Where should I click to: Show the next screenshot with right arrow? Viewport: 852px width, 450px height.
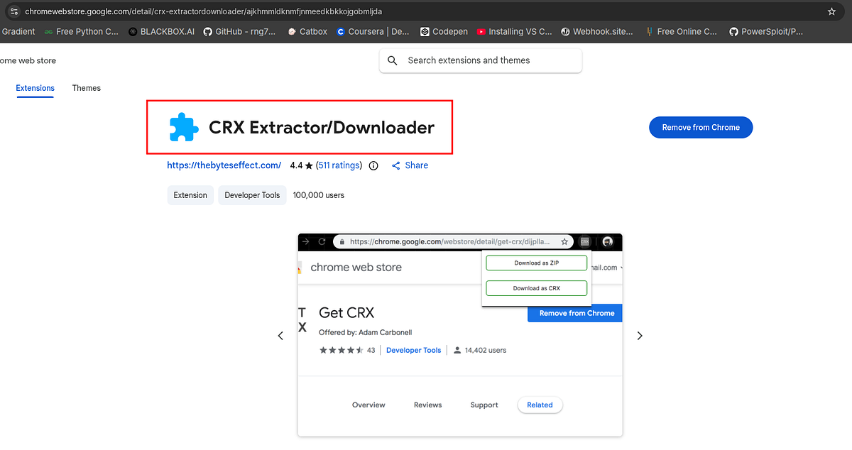(640, 336)
